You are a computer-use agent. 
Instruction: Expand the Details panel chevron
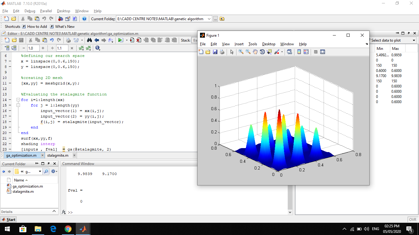(x=54, y=211)
